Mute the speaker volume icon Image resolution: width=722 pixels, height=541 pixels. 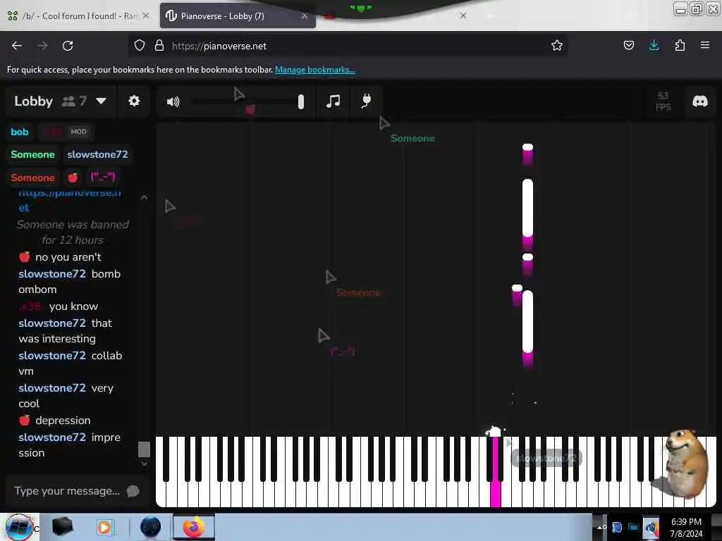(173, 101)
